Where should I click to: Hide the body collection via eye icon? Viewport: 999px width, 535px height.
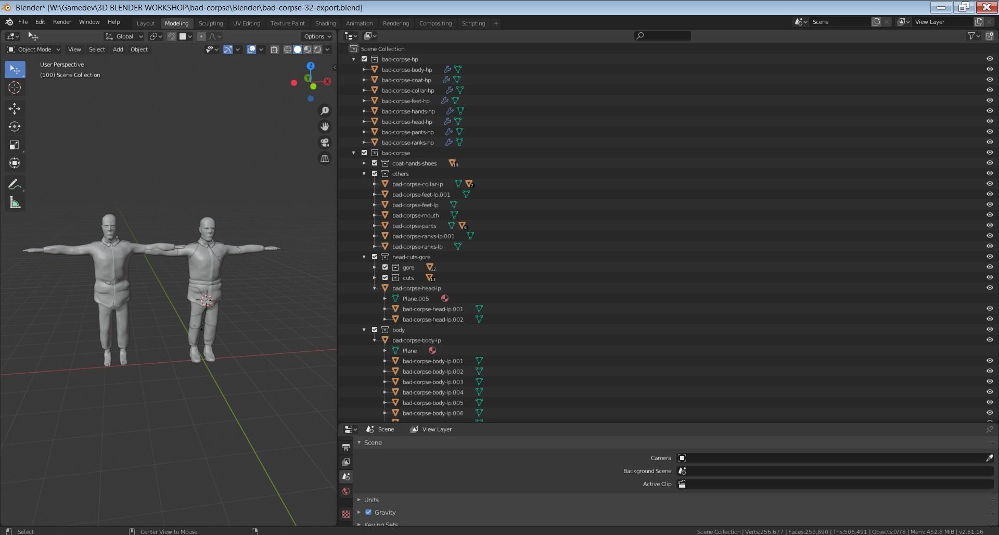tap(989, 329)
